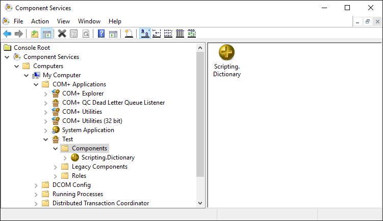Click the Up one level folder icon
383x221 pixels.
click(x=35, y=34)
